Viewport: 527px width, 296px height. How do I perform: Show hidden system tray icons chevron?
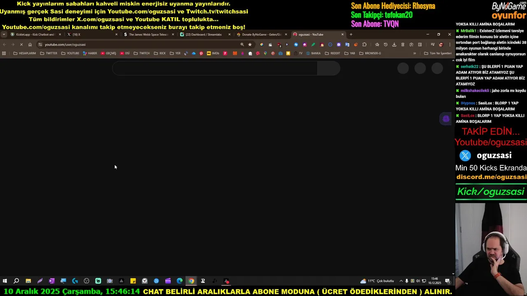point(401,281)
